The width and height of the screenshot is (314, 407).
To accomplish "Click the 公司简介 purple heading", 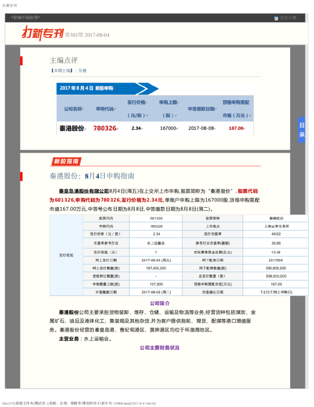I will point(160,303).
